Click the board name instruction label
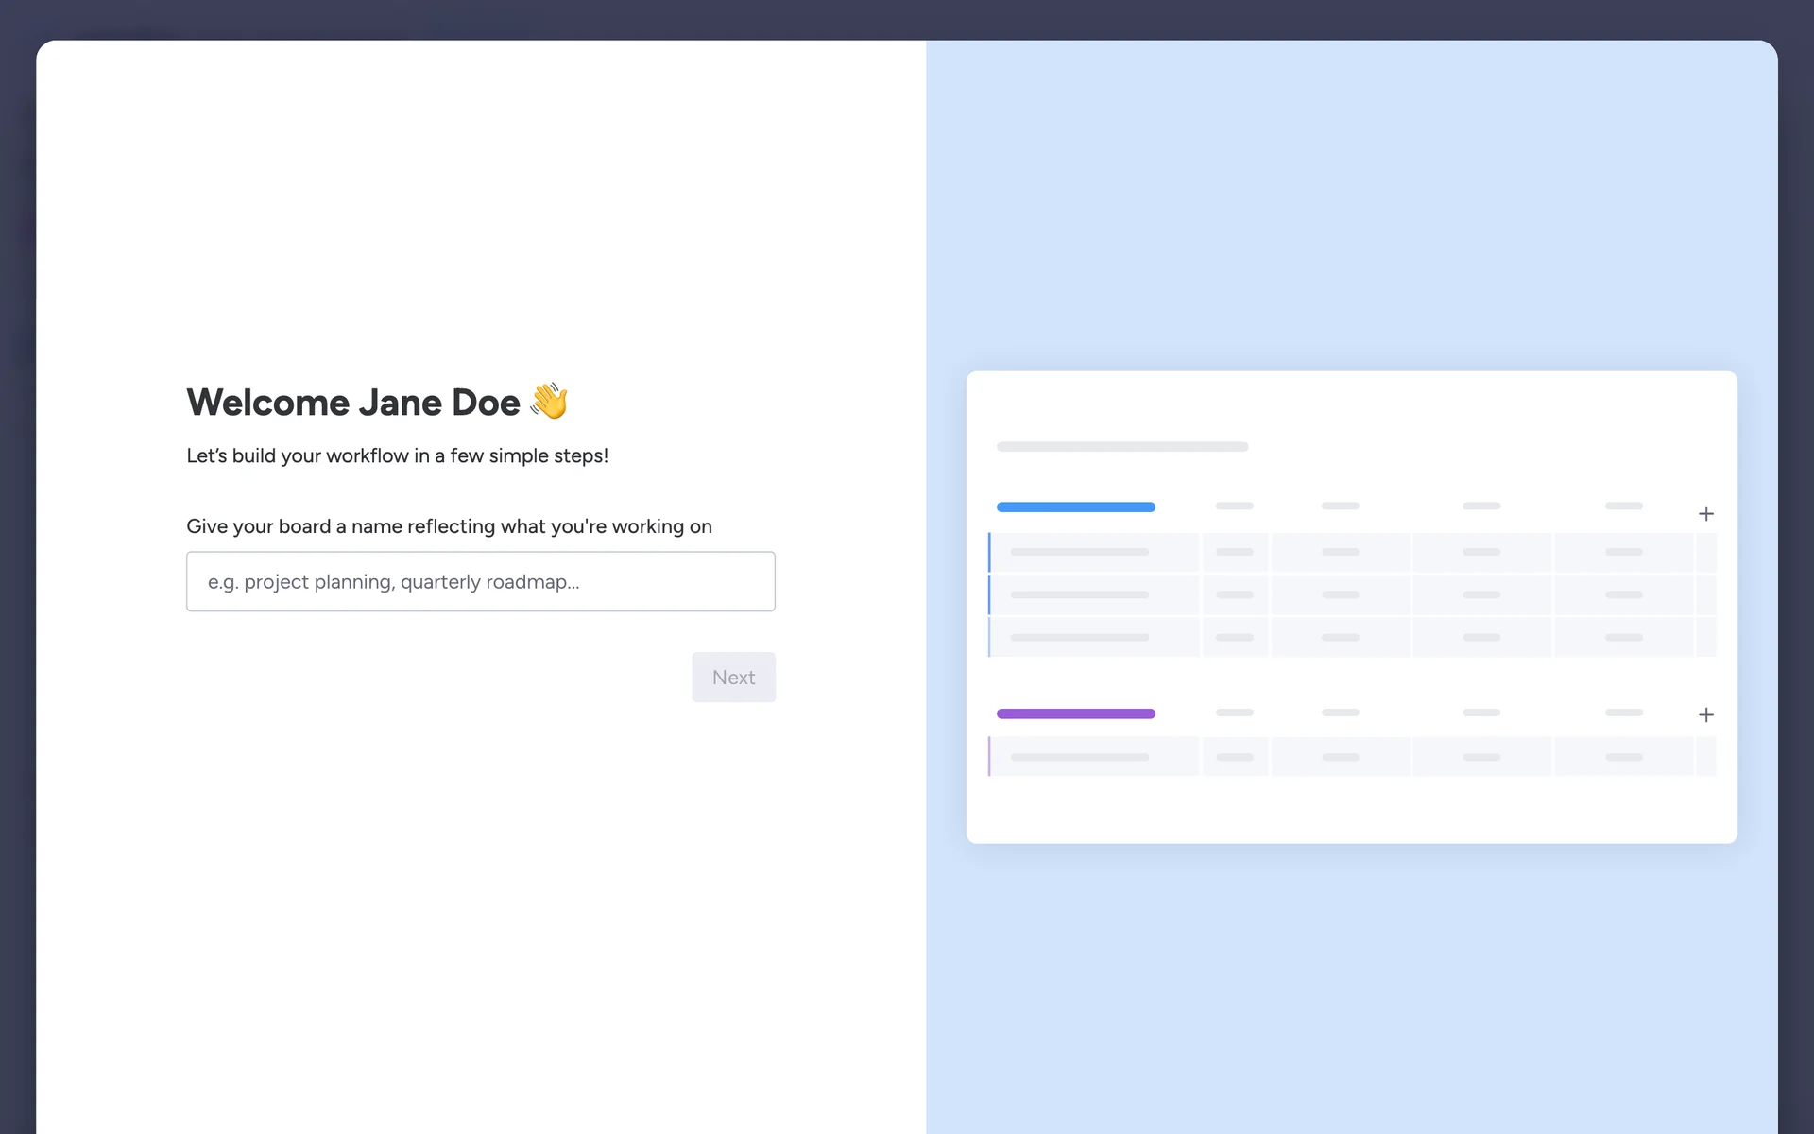This screenshot has height=1134, width=1814. (449, 526)
